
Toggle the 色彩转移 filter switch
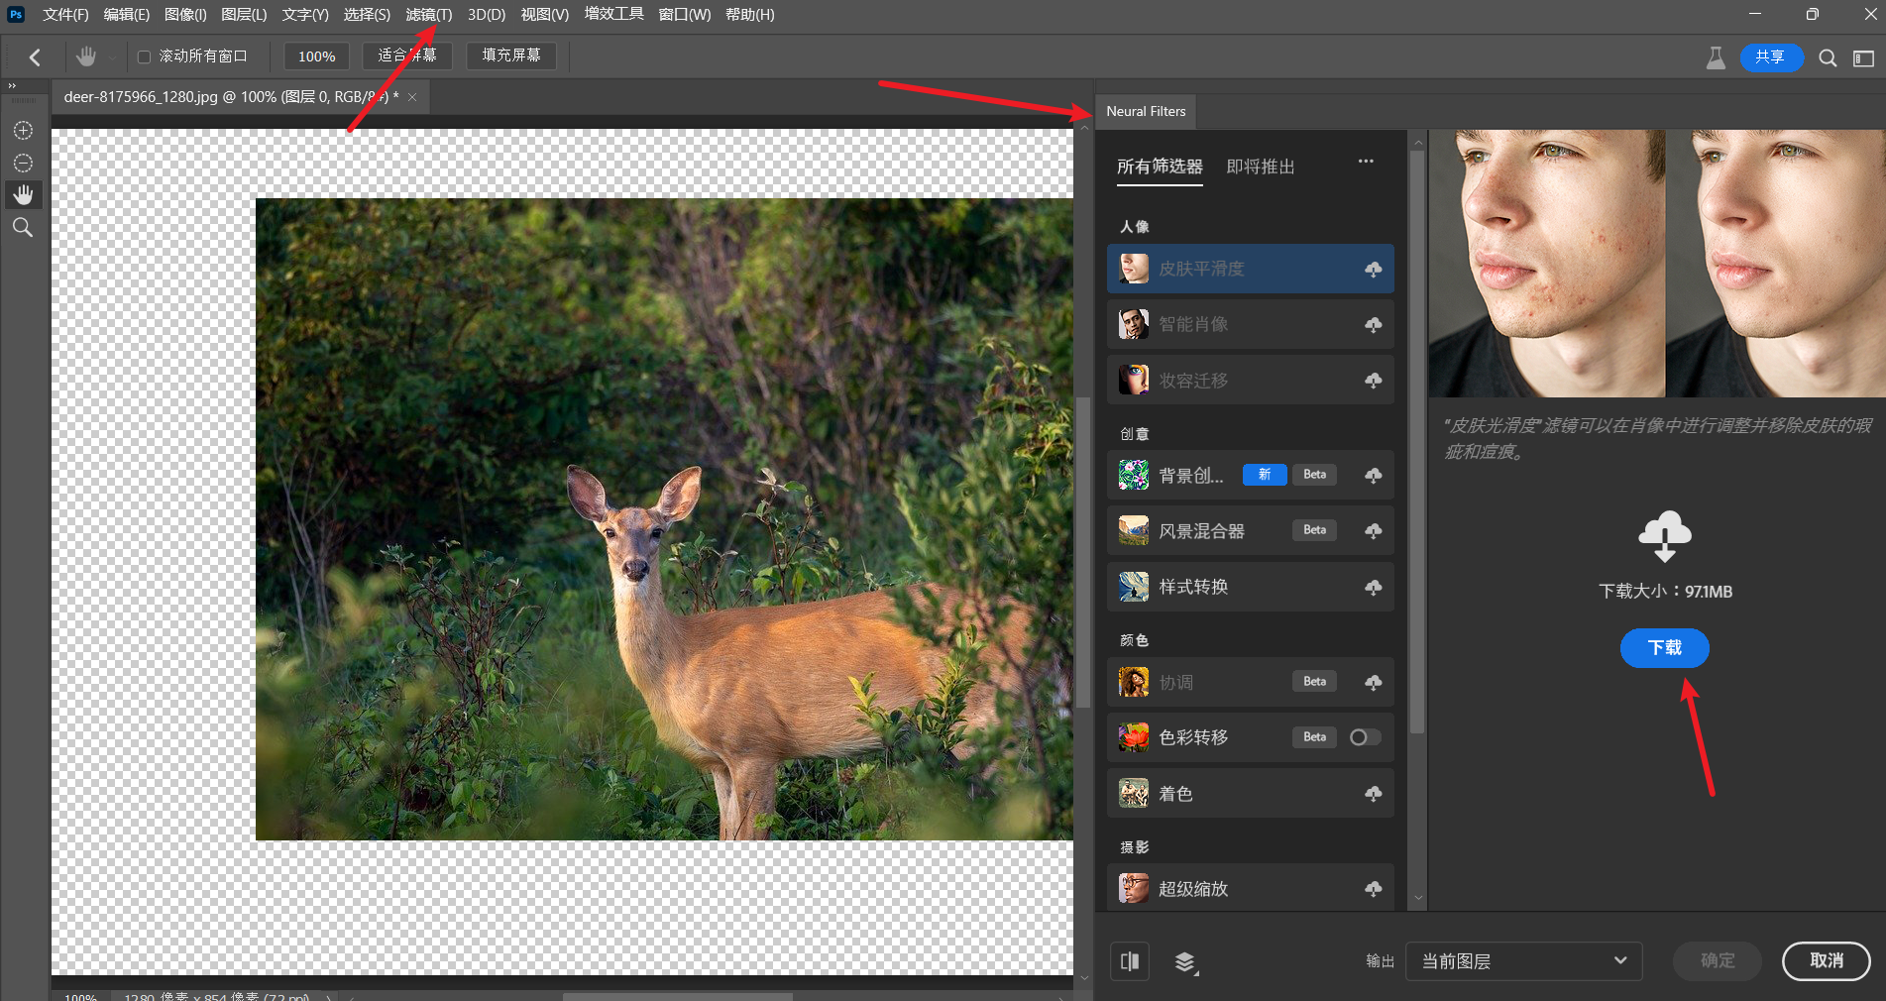[1364, 737]
